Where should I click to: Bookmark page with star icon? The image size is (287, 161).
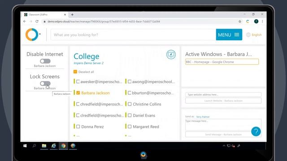tap(240, 21)
